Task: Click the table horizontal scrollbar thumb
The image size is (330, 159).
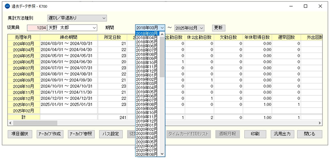Action: coord(35,123)
